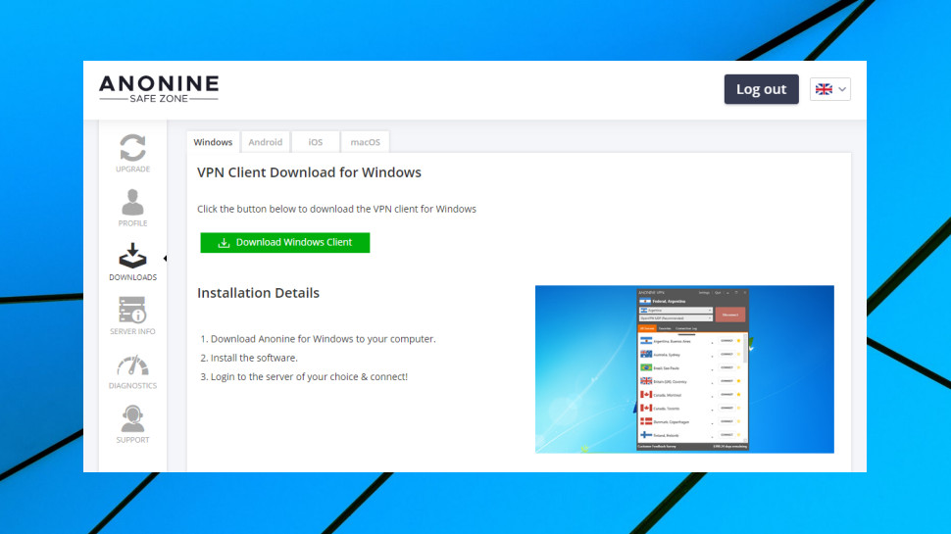This screenshot has width=951, height=534.
Task: Switch to the Windows tab
Action: [x=213, y=142]
